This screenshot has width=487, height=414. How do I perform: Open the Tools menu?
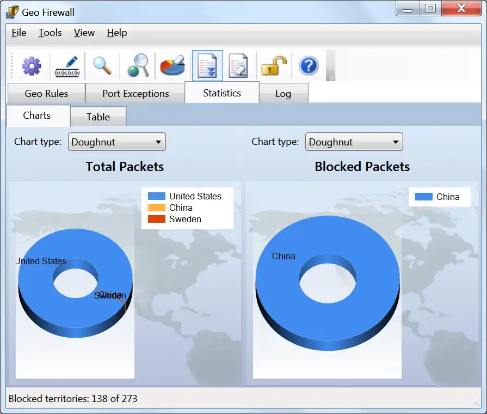pos(50,33)
